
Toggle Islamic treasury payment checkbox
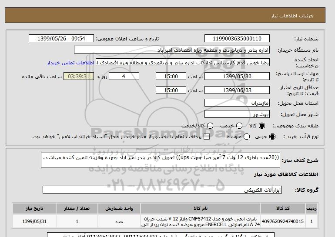[x=207, y=137]
